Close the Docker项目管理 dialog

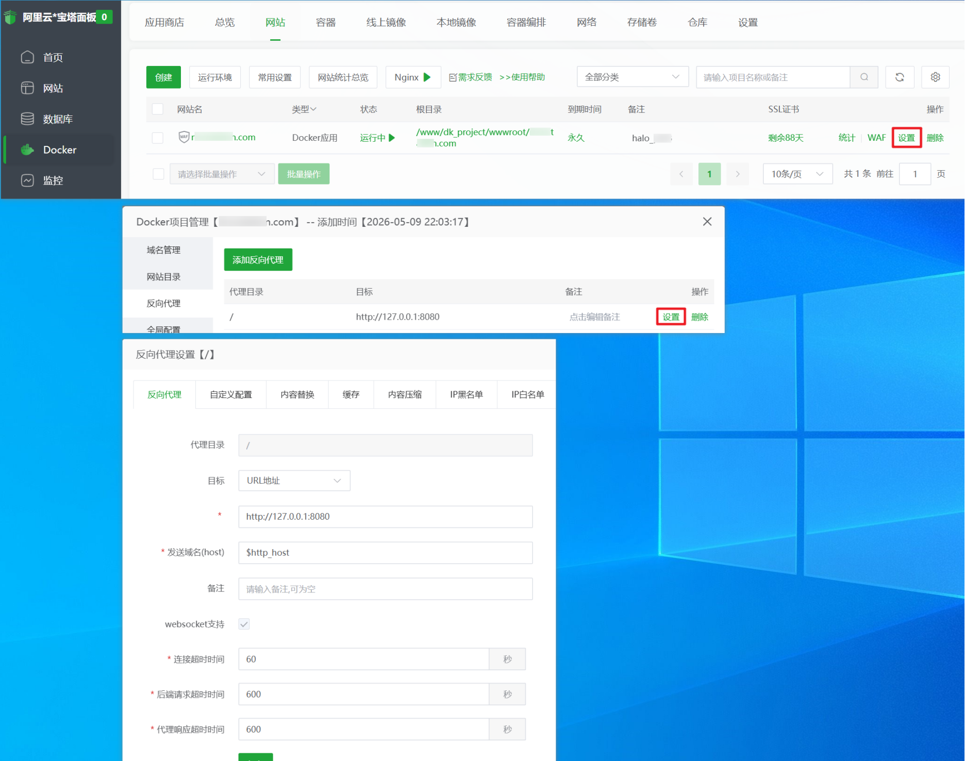(x=707, y=222)
